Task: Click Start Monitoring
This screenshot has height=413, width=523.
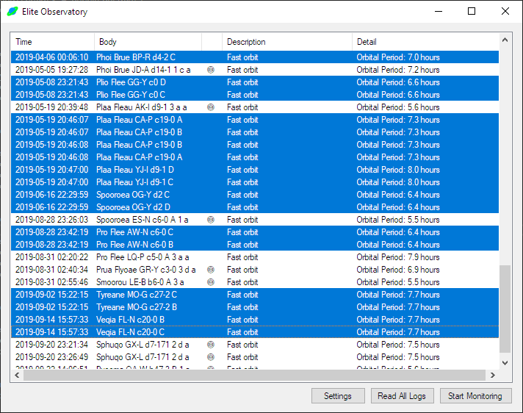Action: coord(475,396)
